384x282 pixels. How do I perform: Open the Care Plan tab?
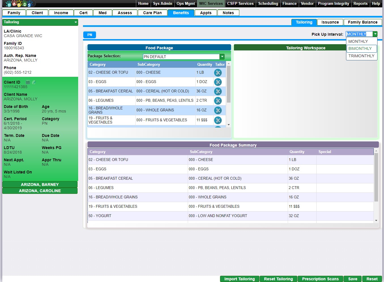click(152, 13)
